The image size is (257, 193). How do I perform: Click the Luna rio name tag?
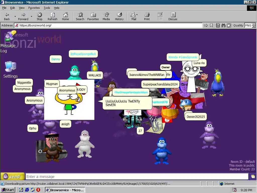pyautogui.click(x=199, y=63)
